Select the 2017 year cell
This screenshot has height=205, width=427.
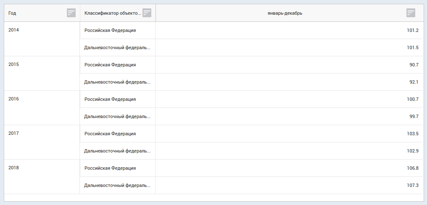[x=14, y=133]
